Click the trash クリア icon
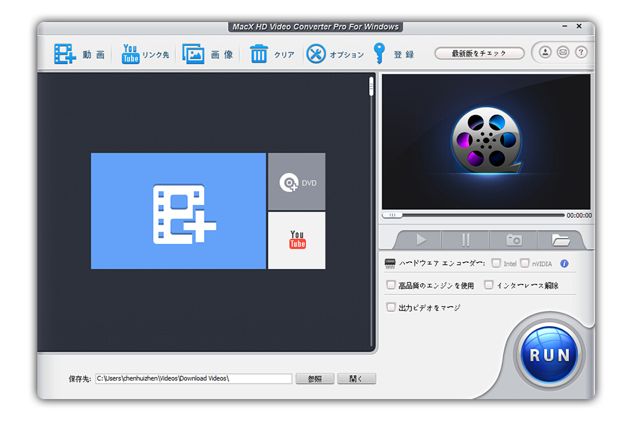The width and height of the screenshot is (633, 439). pos(259,54)
